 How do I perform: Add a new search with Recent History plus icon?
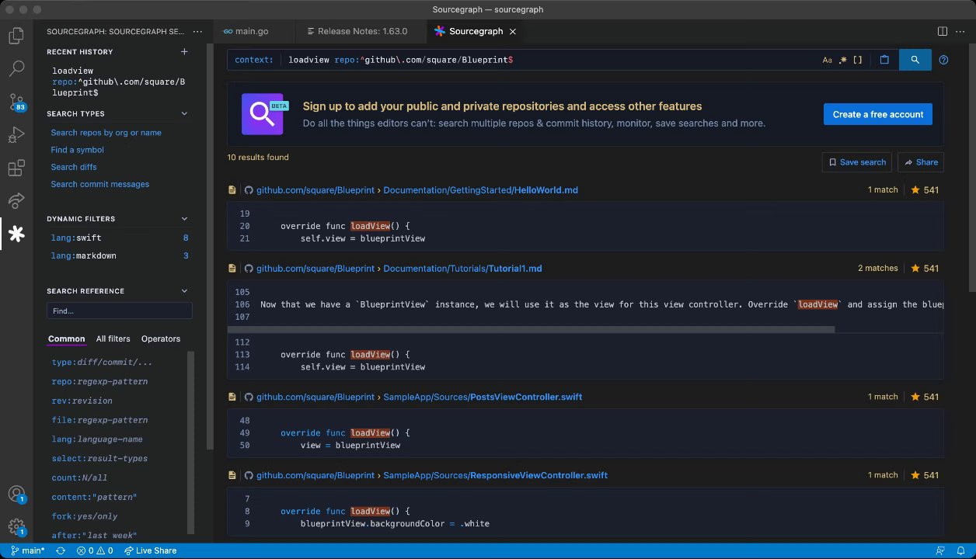point(184,52)
